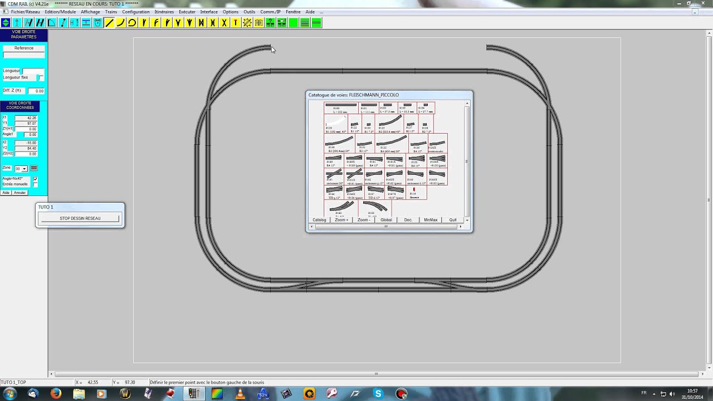Click the Longueur input field

coord(33,71)
